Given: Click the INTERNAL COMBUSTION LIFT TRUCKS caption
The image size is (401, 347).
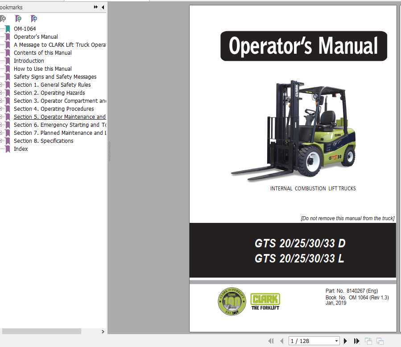Looking at the screenshot, I should click(x=313, y=189).
